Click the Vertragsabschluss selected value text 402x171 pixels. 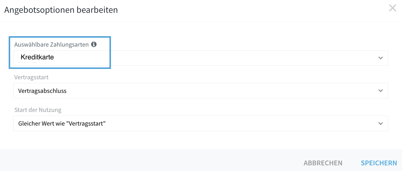[42, 91]
